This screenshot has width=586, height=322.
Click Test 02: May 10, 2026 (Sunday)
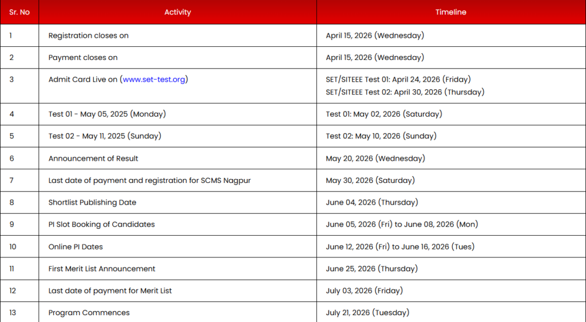tap(381, 136)
